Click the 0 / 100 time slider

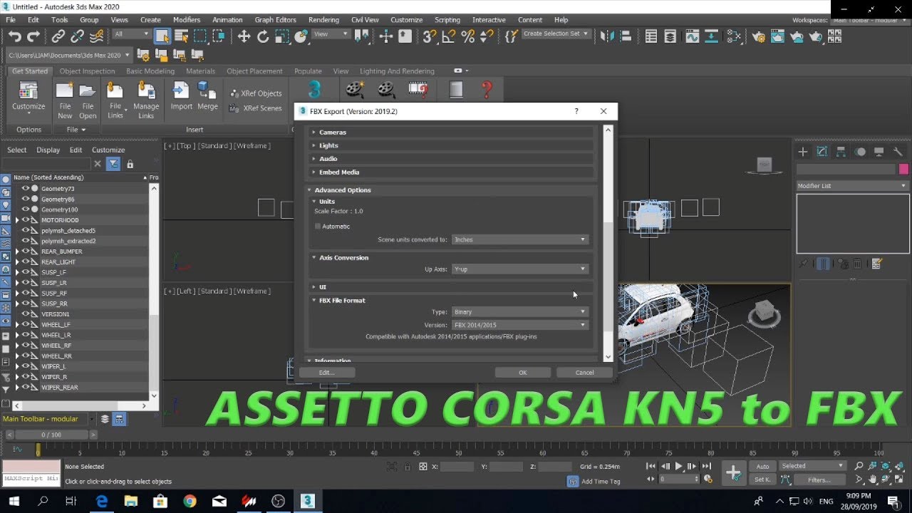[x=51, y=435]
